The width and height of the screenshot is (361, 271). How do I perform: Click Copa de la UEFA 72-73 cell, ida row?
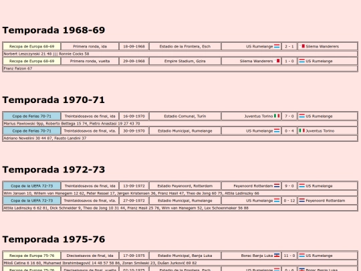32,186
